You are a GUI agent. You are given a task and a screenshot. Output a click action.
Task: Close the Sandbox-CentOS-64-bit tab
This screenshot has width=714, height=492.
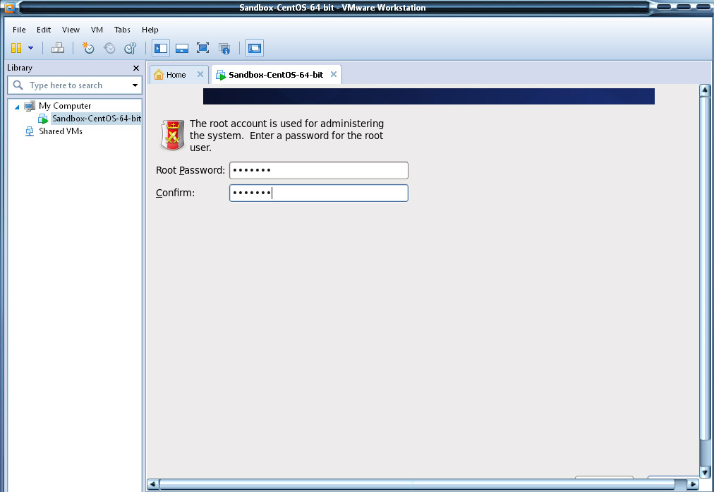click(x=333, y=74)
